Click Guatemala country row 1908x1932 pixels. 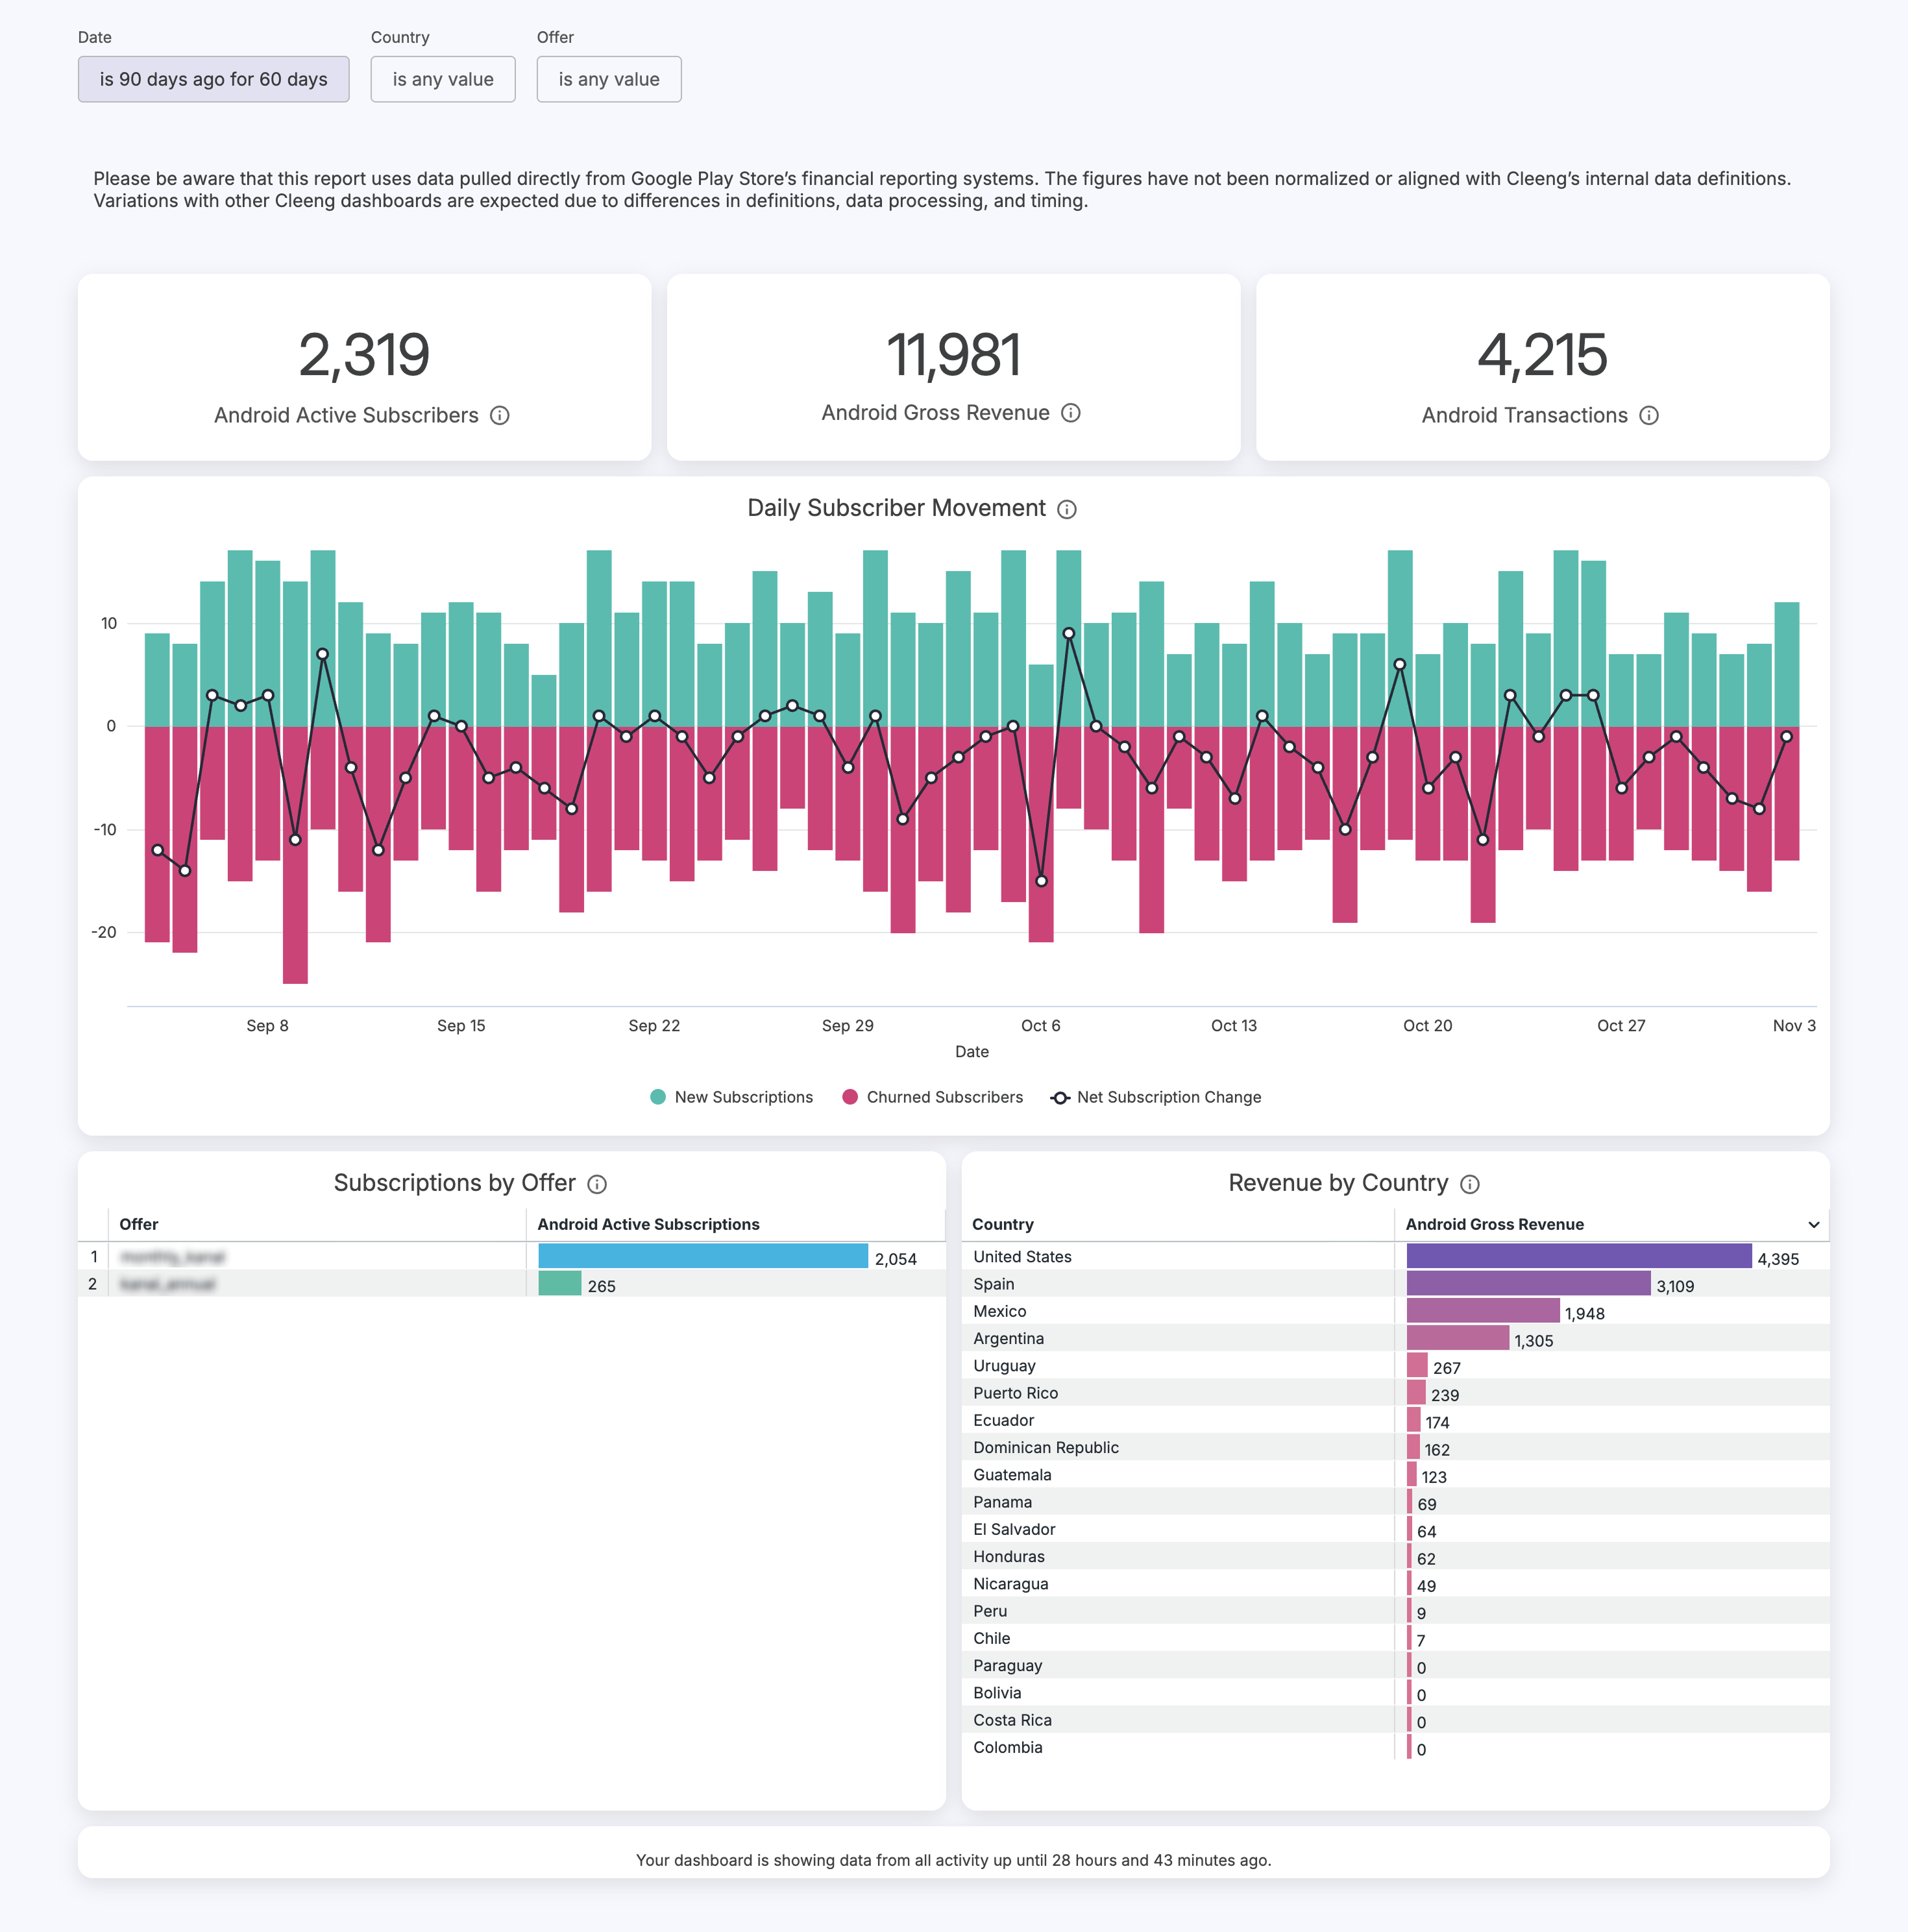tap(1396, 1474)
